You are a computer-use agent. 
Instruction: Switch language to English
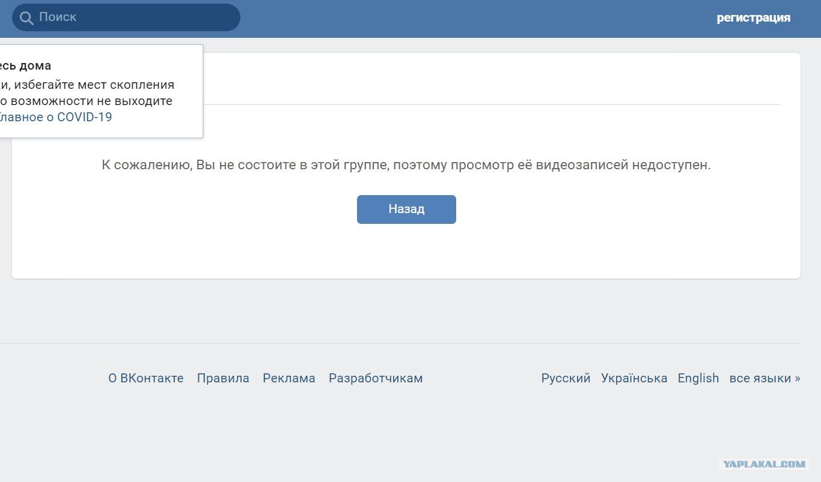[698, 378]
